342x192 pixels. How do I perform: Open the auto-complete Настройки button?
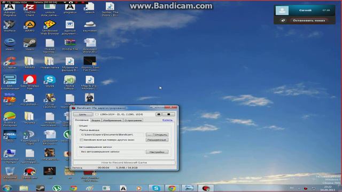coord(157,152)
